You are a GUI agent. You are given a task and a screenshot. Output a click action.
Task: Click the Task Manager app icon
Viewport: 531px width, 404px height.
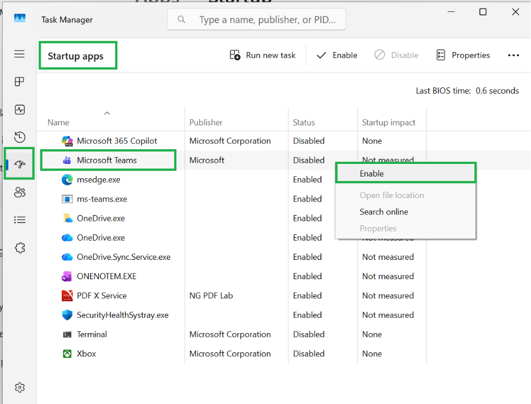click(20, 18)
